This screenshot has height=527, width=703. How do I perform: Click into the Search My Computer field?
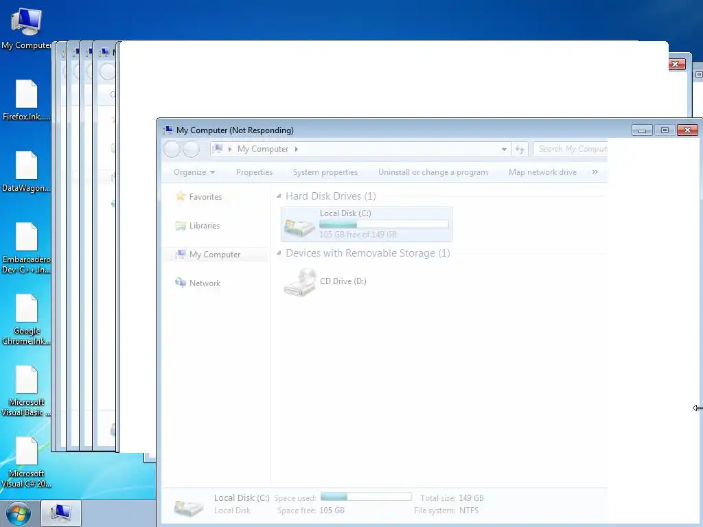pyautogui.click(x=571, y=149)
